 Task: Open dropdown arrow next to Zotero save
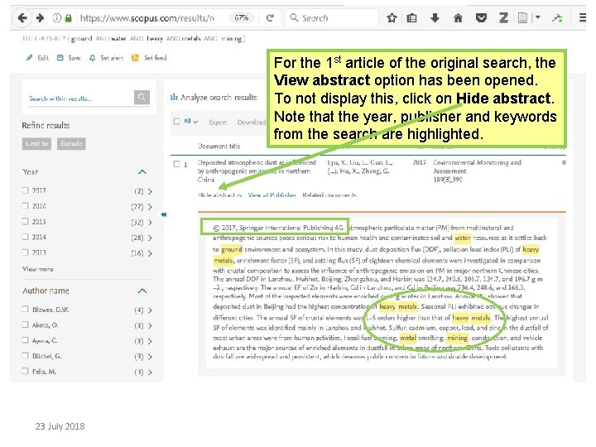pyautogui.click(x=538, y=17)
